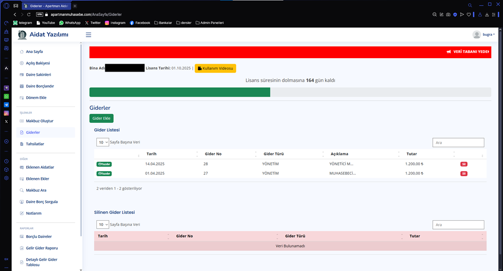Viewport: 503px width, 271px height.
Task: Expand the Gider Listesi rows-per-page dropdown
Action: 102,142
